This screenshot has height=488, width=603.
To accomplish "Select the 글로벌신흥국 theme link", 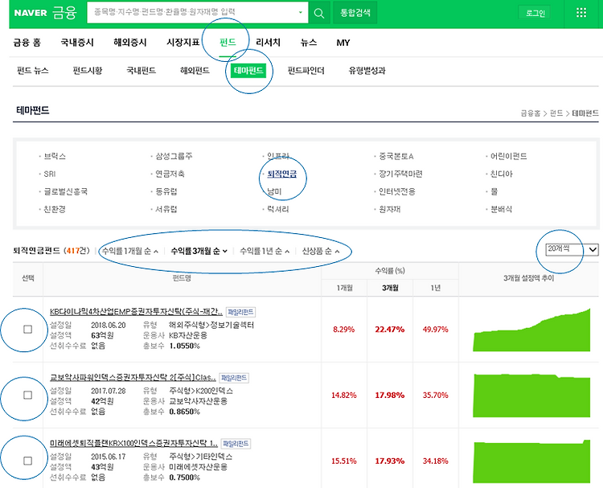I will click(66, 191).
